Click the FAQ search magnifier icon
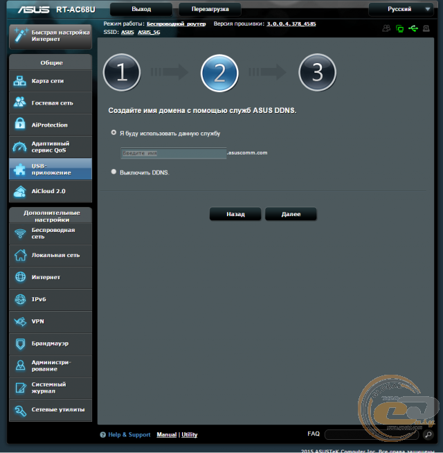Viewport: 443px width, 453px height. pyautogui.click(x=428, y=434)
